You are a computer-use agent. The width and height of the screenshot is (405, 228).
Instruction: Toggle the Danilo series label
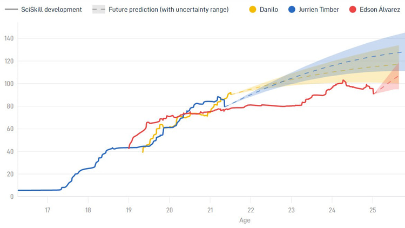pos(269,10)
